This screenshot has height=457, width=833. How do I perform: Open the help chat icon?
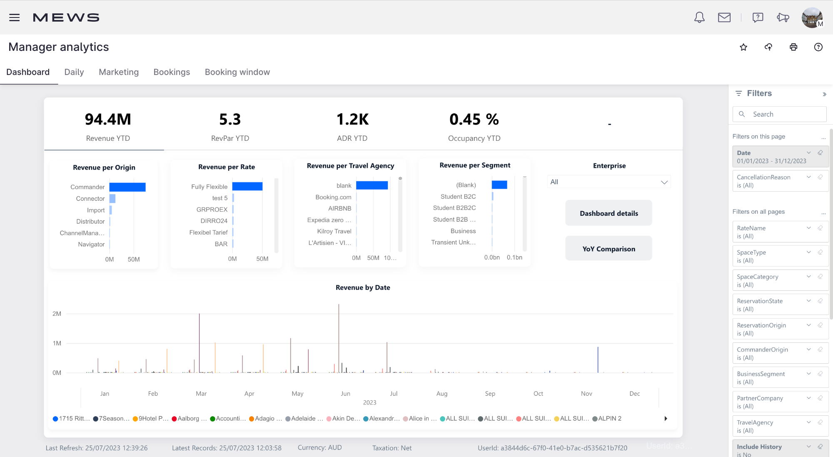(758, 17)
